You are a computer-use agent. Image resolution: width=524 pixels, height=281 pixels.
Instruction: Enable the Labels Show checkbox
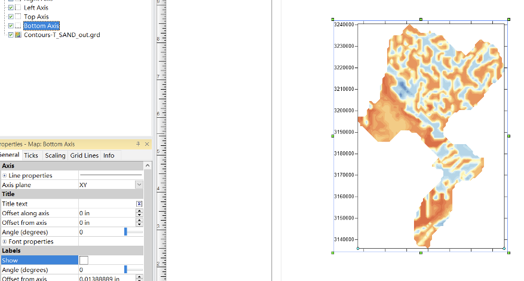coord(84,260)
